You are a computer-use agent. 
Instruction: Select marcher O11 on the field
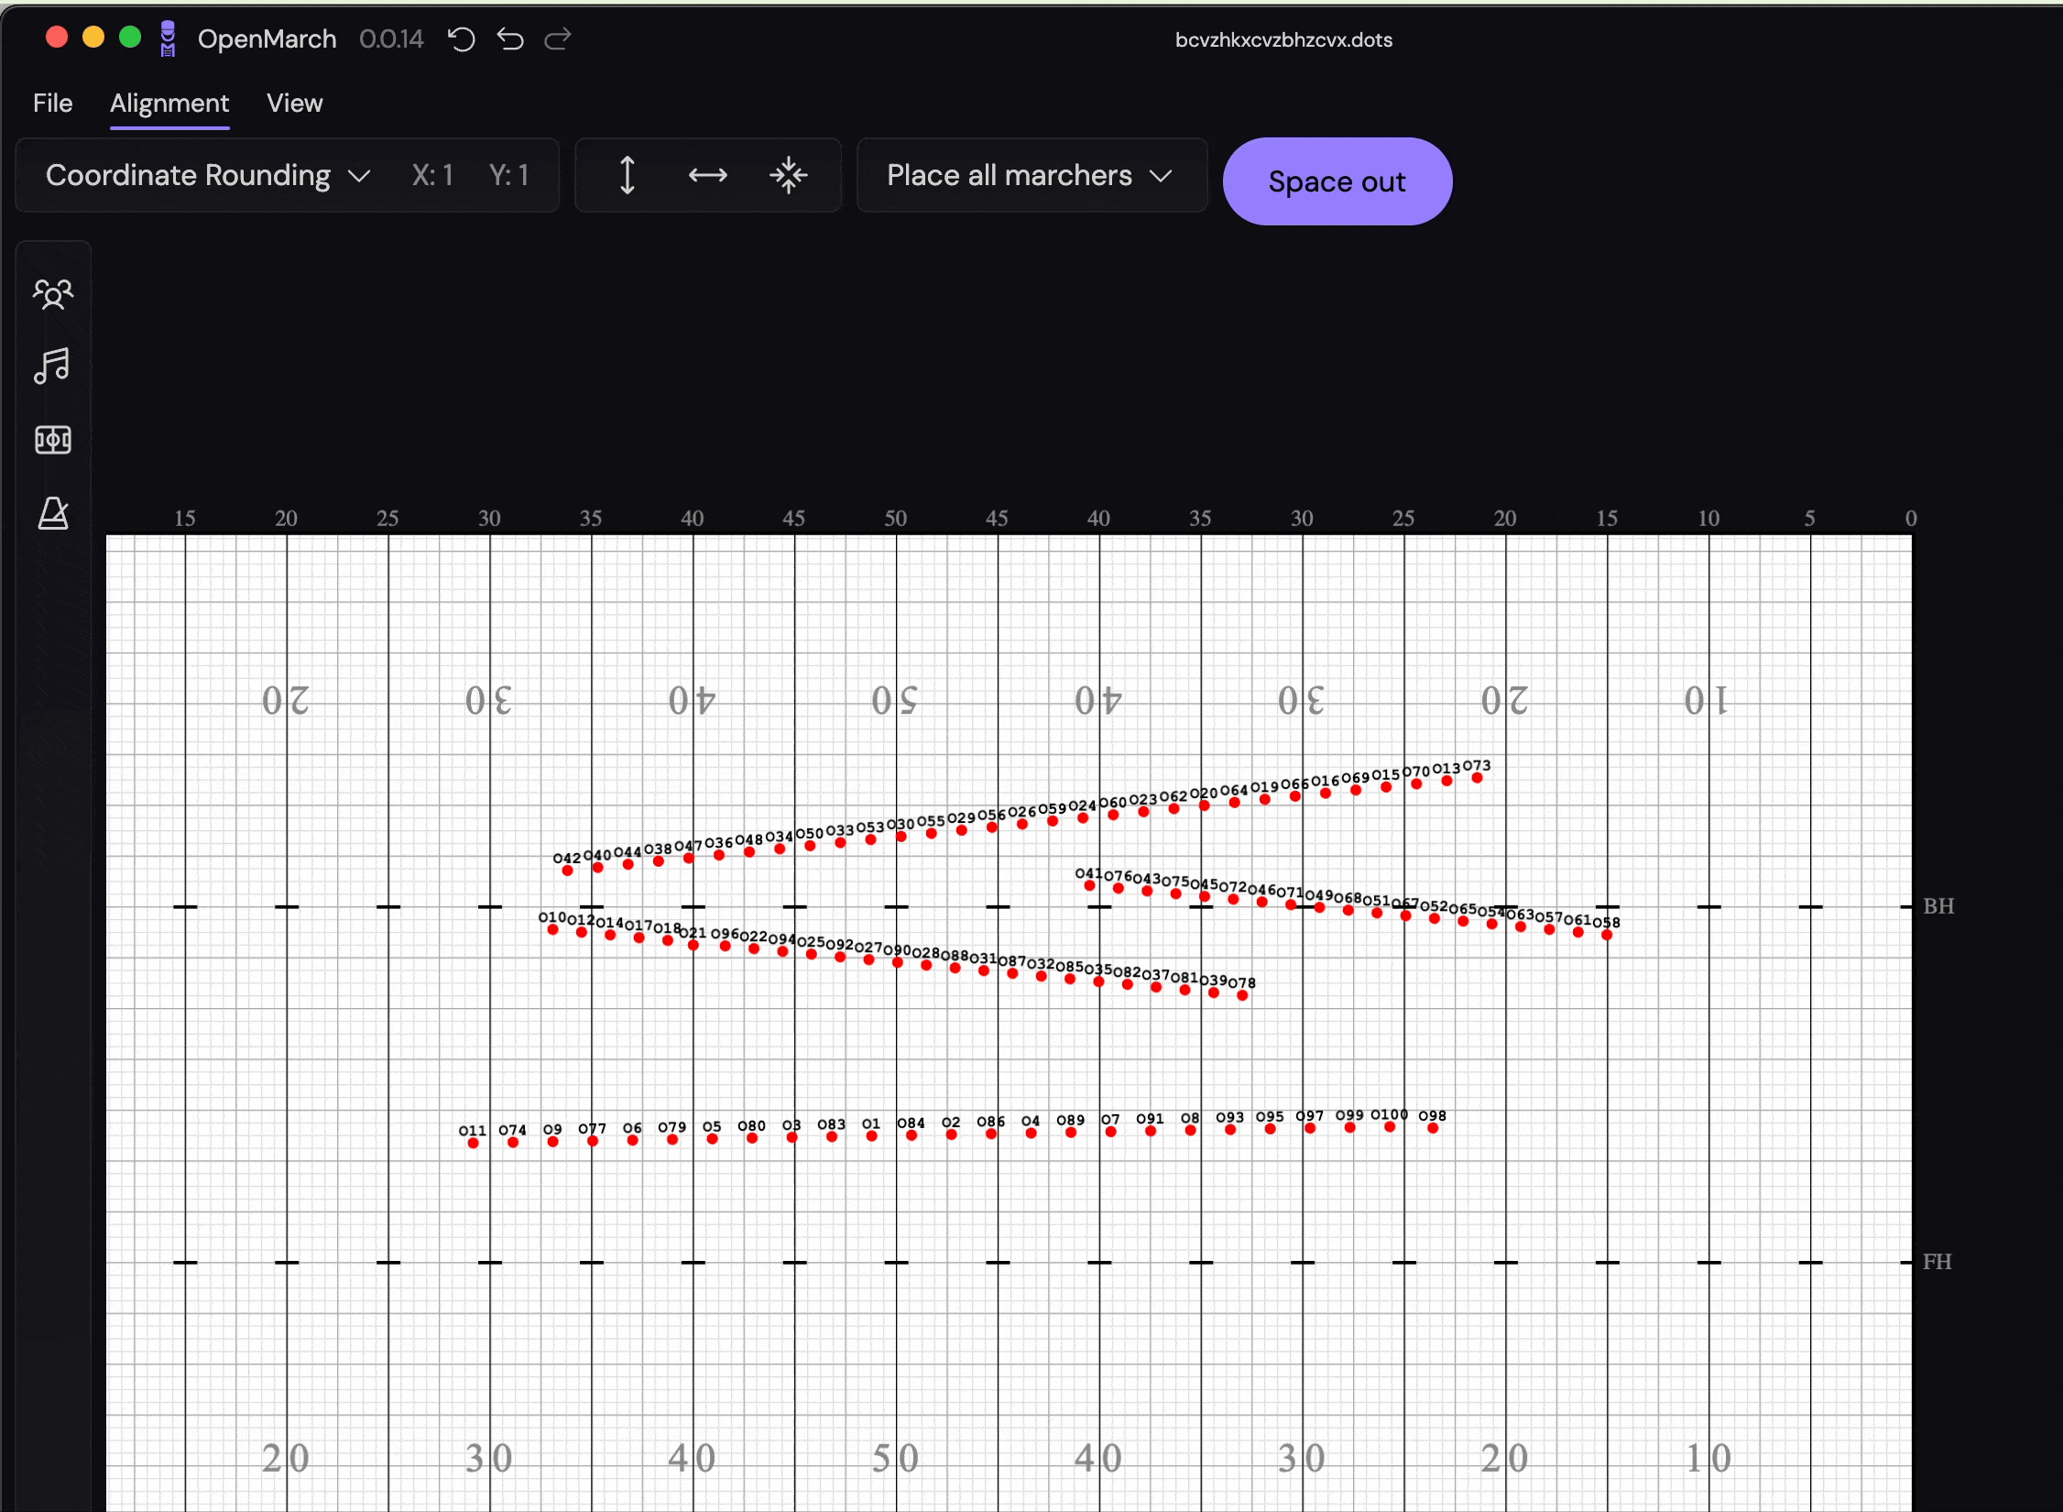coord(473,1141)
